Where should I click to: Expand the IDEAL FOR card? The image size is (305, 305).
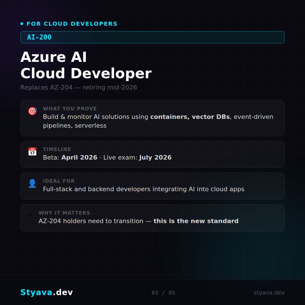click(x=152, y=186)
